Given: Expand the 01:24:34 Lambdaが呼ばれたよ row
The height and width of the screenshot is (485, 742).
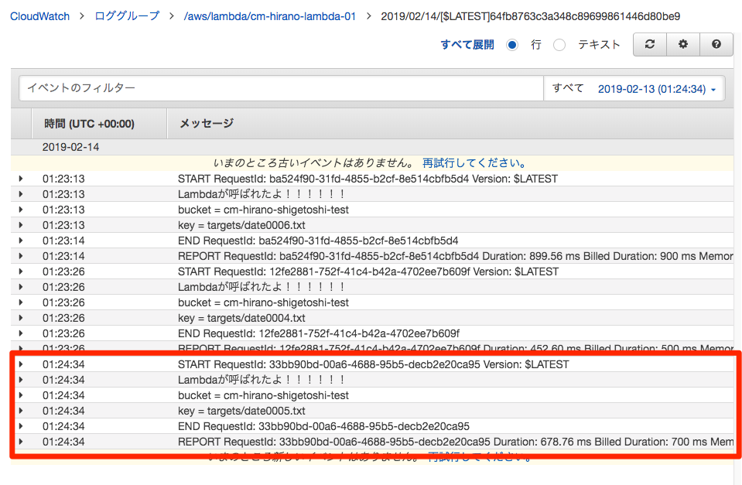Looking at the screenshot, I should pyautogui.click(x=21, y=380).
